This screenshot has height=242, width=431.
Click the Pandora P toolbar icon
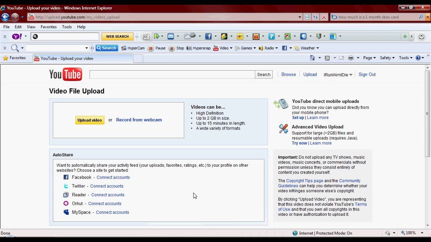click(x=272, y=36)
